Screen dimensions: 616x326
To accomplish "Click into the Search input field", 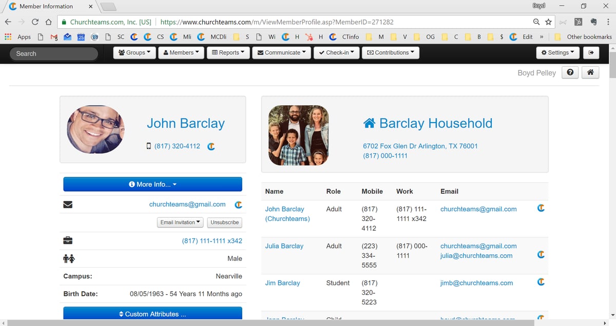I will (x=54, y=54).
